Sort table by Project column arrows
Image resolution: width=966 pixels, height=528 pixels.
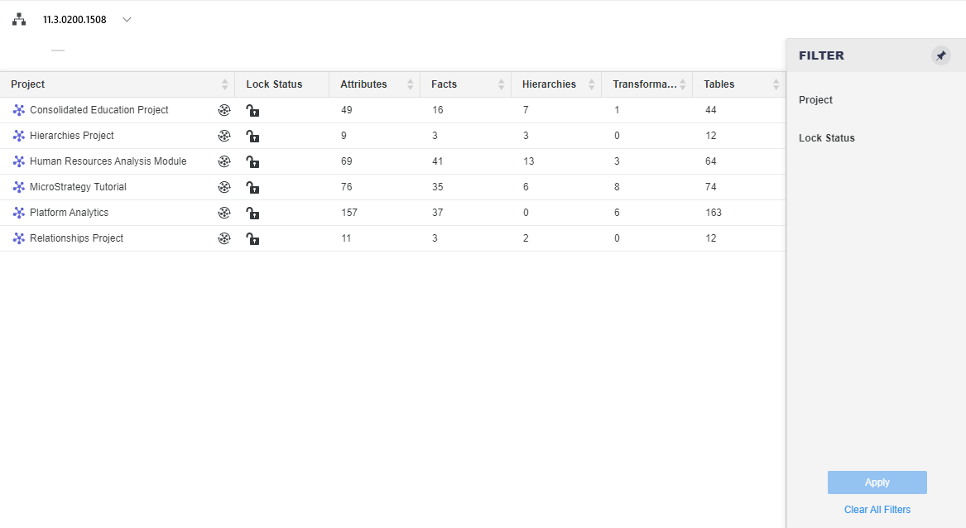(x=224, y=84)
